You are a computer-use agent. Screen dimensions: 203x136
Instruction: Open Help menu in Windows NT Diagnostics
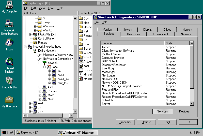click(104, 22)
